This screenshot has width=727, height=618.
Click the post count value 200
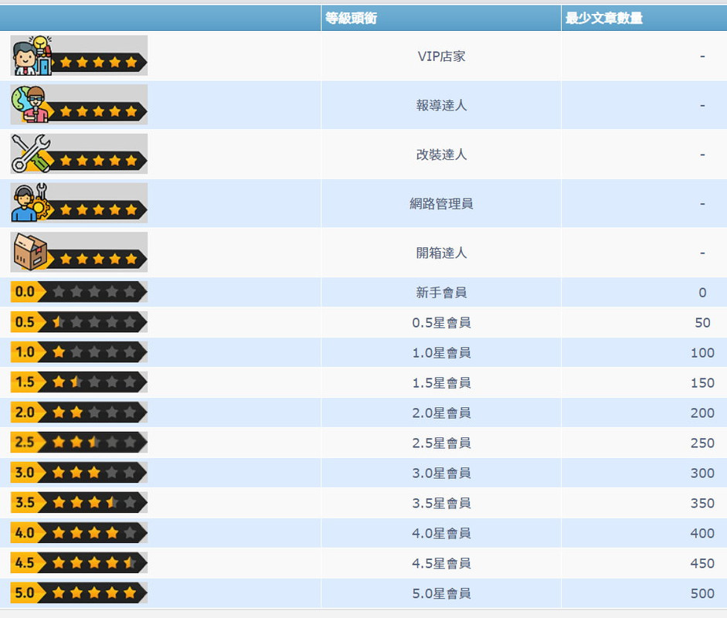click(x=702, y=413)
